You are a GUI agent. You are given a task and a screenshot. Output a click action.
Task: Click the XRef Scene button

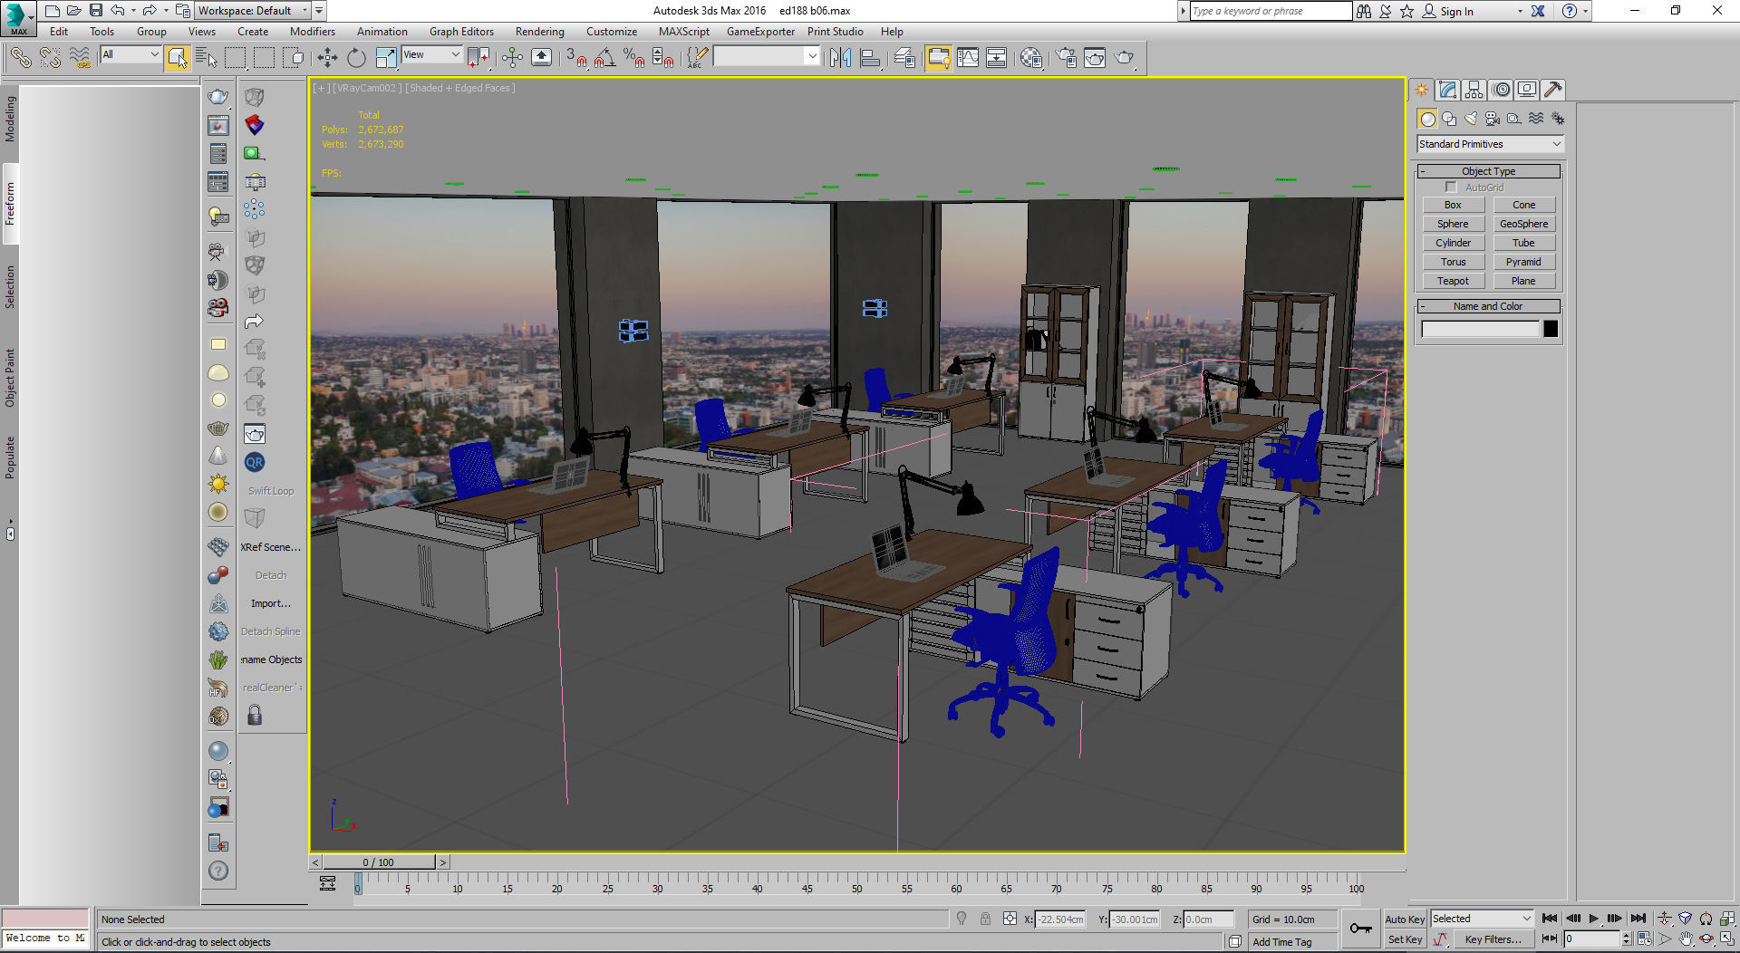coord(270,547)
